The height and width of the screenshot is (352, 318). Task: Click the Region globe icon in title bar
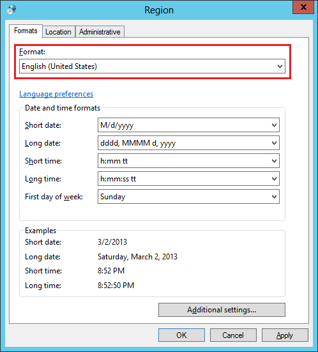[11, 9]
